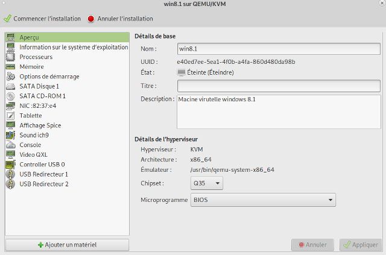Select SATA Disque 1 entry
This screenshot has width=386, height=255.
[67, 86]
